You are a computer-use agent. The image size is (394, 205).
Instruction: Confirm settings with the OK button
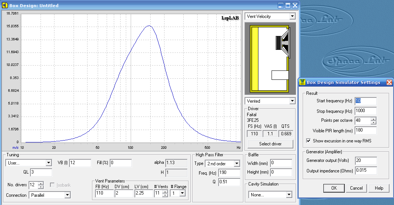334,188
